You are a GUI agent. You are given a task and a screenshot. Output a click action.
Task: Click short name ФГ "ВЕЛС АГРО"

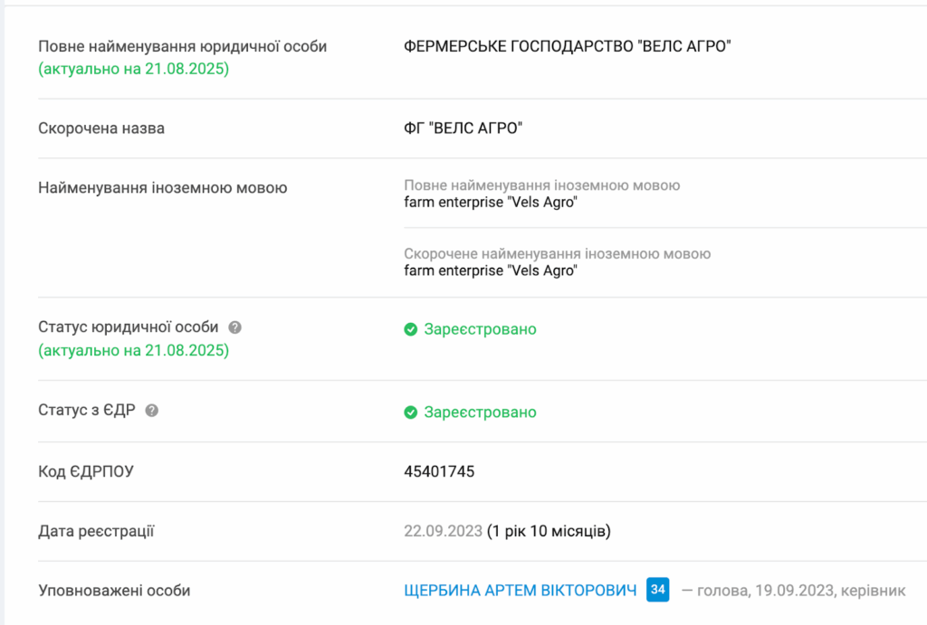point(463,128)
